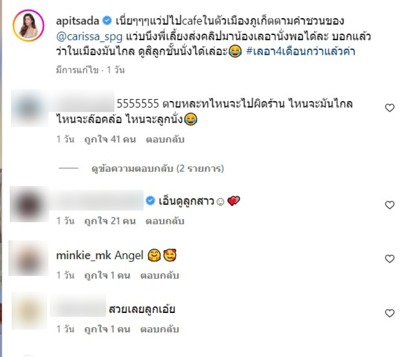
Task: View the ถูกใจ 41 คน likes list
Action: [x=110, y=139]
